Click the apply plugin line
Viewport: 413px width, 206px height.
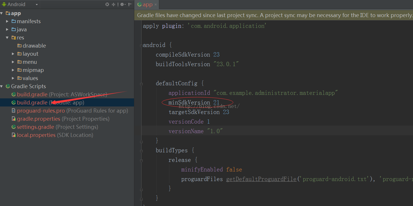(x=204, y=26)
